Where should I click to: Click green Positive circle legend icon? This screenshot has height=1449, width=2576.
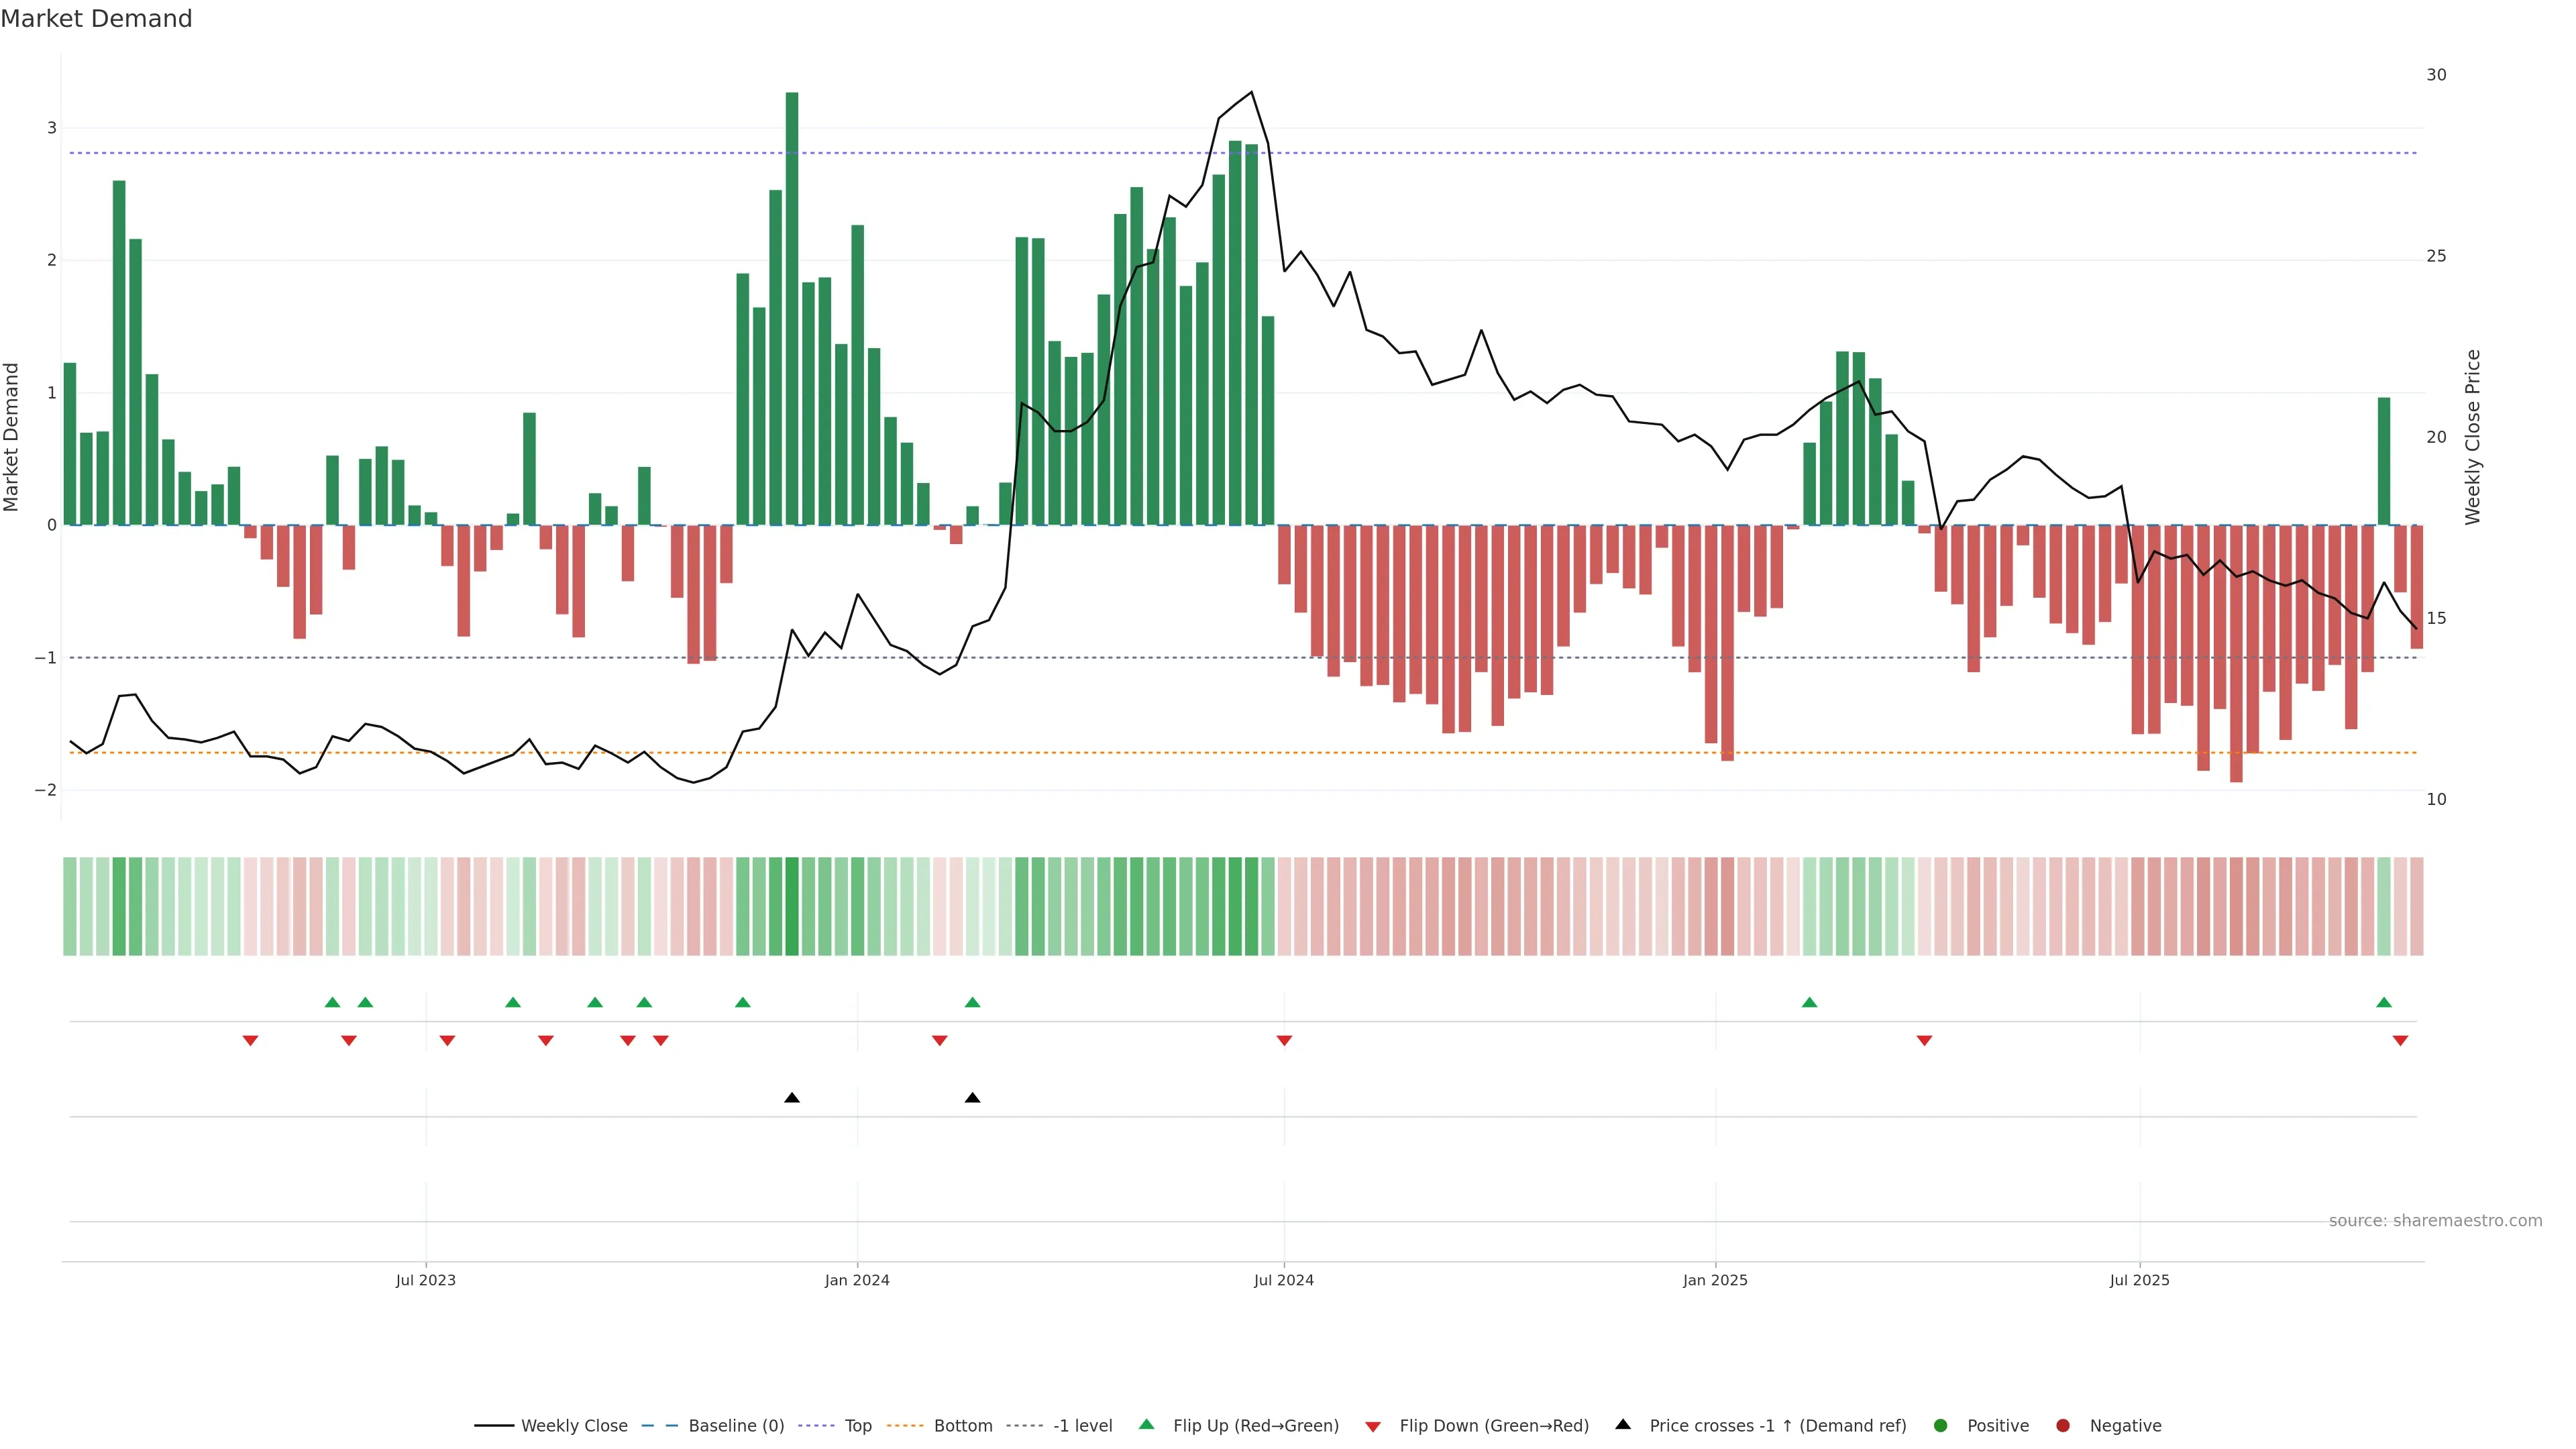1941,1426
